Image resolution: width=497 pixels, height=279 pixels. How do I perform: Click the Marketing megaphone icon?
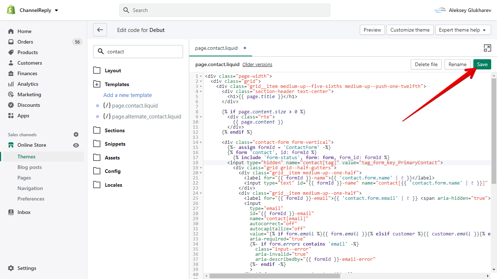pyautogui.click(x=11, y=94)
